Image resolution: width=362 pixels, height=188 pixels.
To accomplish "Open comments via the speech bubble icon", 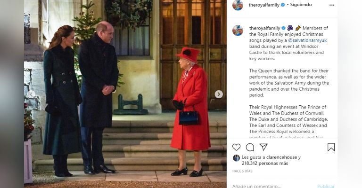I will click(250, 147).
